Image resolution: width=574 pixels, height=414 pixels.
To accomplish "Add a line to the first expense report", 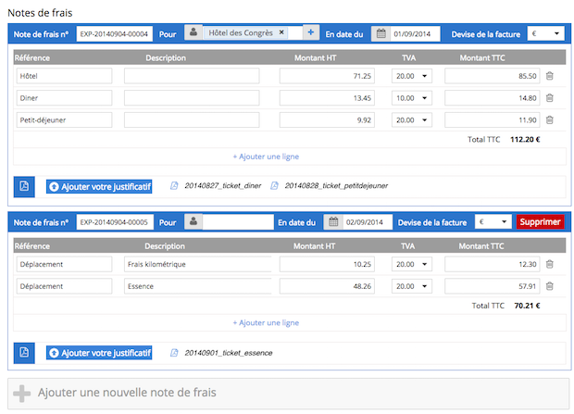I will tap(266, 157).
